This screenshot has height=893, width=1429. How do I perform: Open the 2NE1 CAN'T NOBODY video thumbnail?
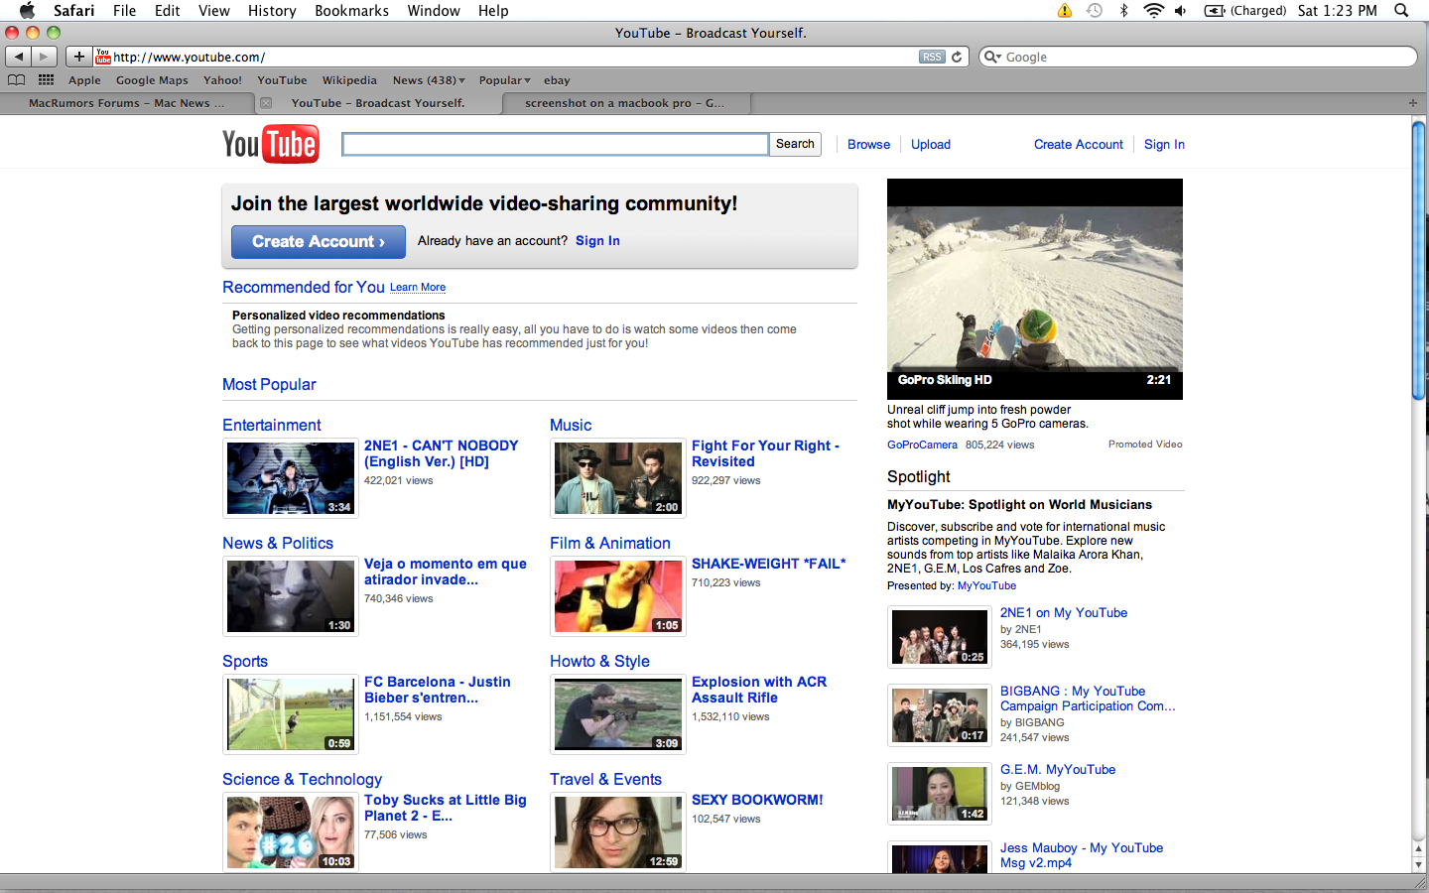291,478
